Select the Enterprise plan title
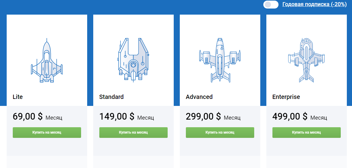The image size is (352, 168). pyautogui.click(x=286, y=97)
